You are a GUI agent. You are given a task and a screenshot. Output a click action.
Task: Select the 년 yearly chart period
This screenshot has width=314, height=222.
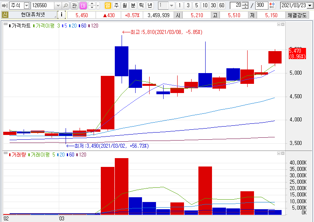(150, 6)
